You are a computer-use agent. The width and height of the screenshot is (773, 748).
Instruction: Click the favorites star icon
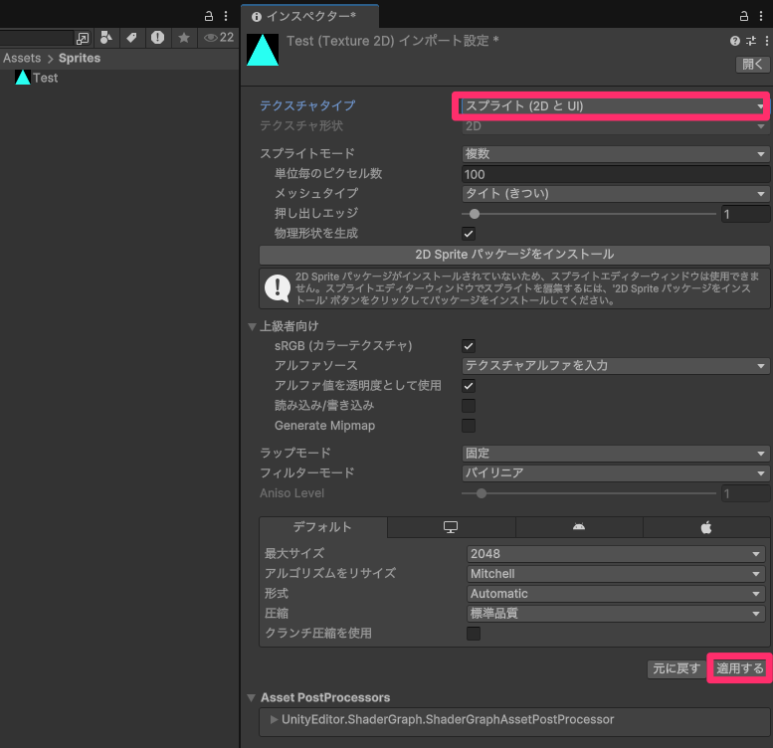[184, 38]
